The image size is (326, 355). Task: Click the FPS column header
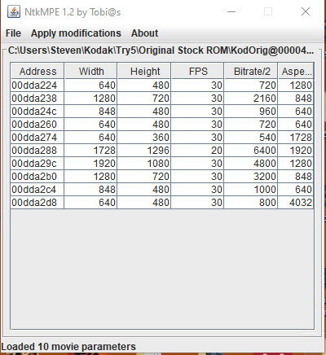[x=198, y=72]
